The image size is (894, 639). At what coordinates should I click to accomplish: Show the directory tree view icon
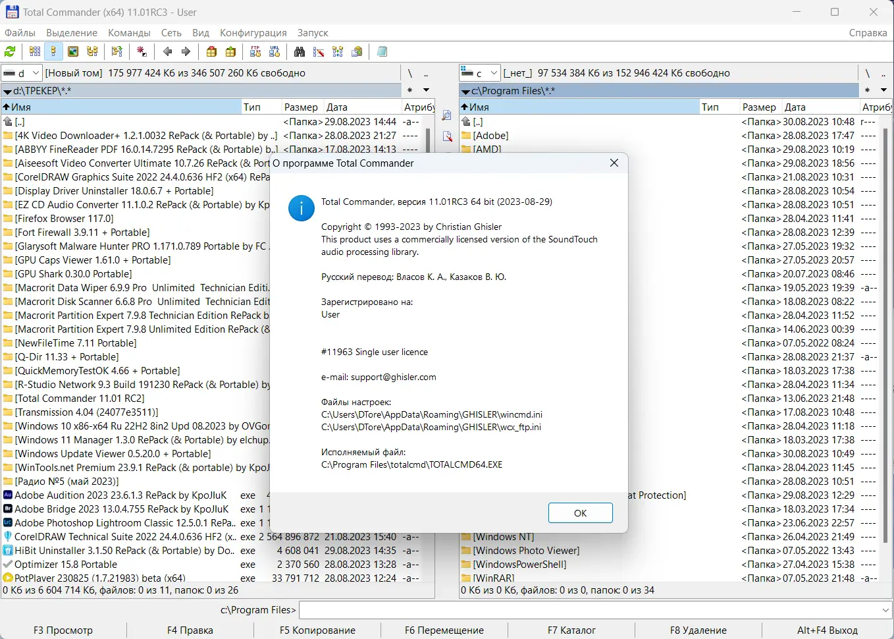click(92, 51)
